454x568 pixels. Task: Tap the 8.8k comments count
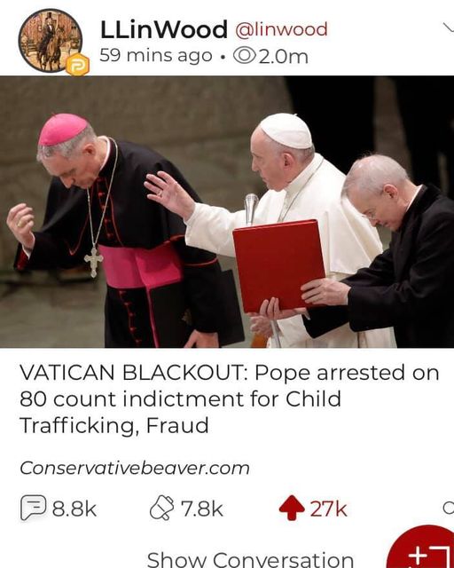click(x=74, y=509)
